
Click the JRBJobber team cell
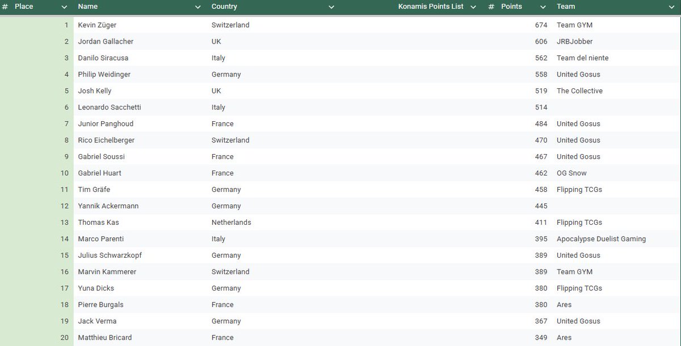tap(575, 41)
